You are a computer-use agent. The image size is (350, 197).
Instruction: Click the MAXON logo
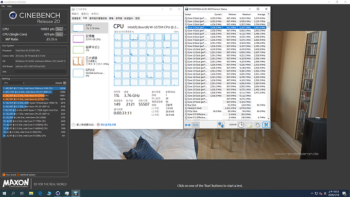[x=16, y=183]
